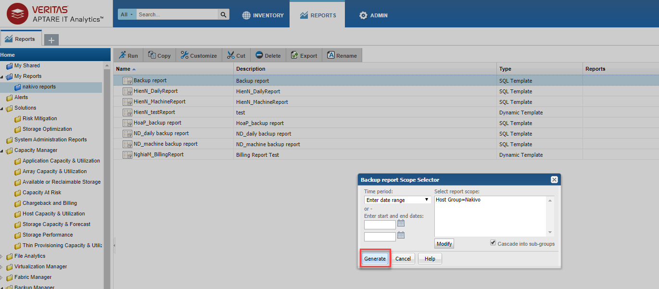The width and height of the screenshot is (659, 289).
Task: Click the Generate button
Action: coord(375,259)
